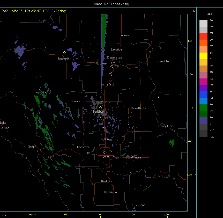Click the Calgary city label
This screenshot has height=218, width=223.
click(103, 156)
